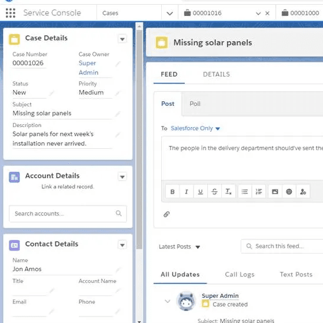Apply Strikethrough formatting
Viewport: 323px width, 323px height.
214,192
